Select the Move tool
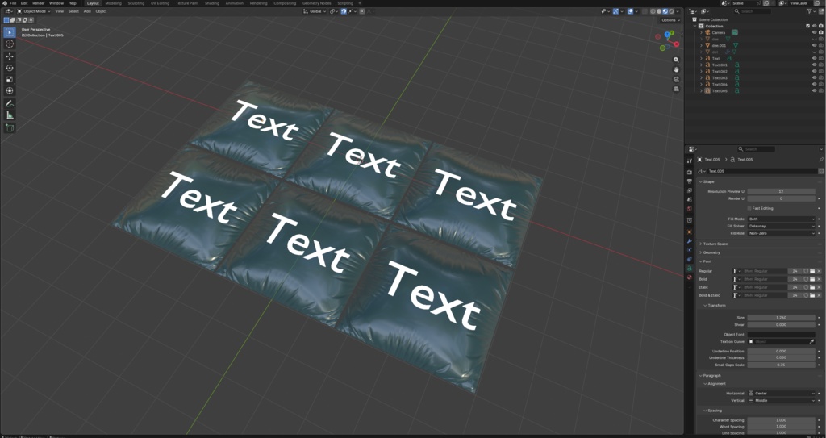The height and width of the screenshot is (438, 826). point(10,56)
